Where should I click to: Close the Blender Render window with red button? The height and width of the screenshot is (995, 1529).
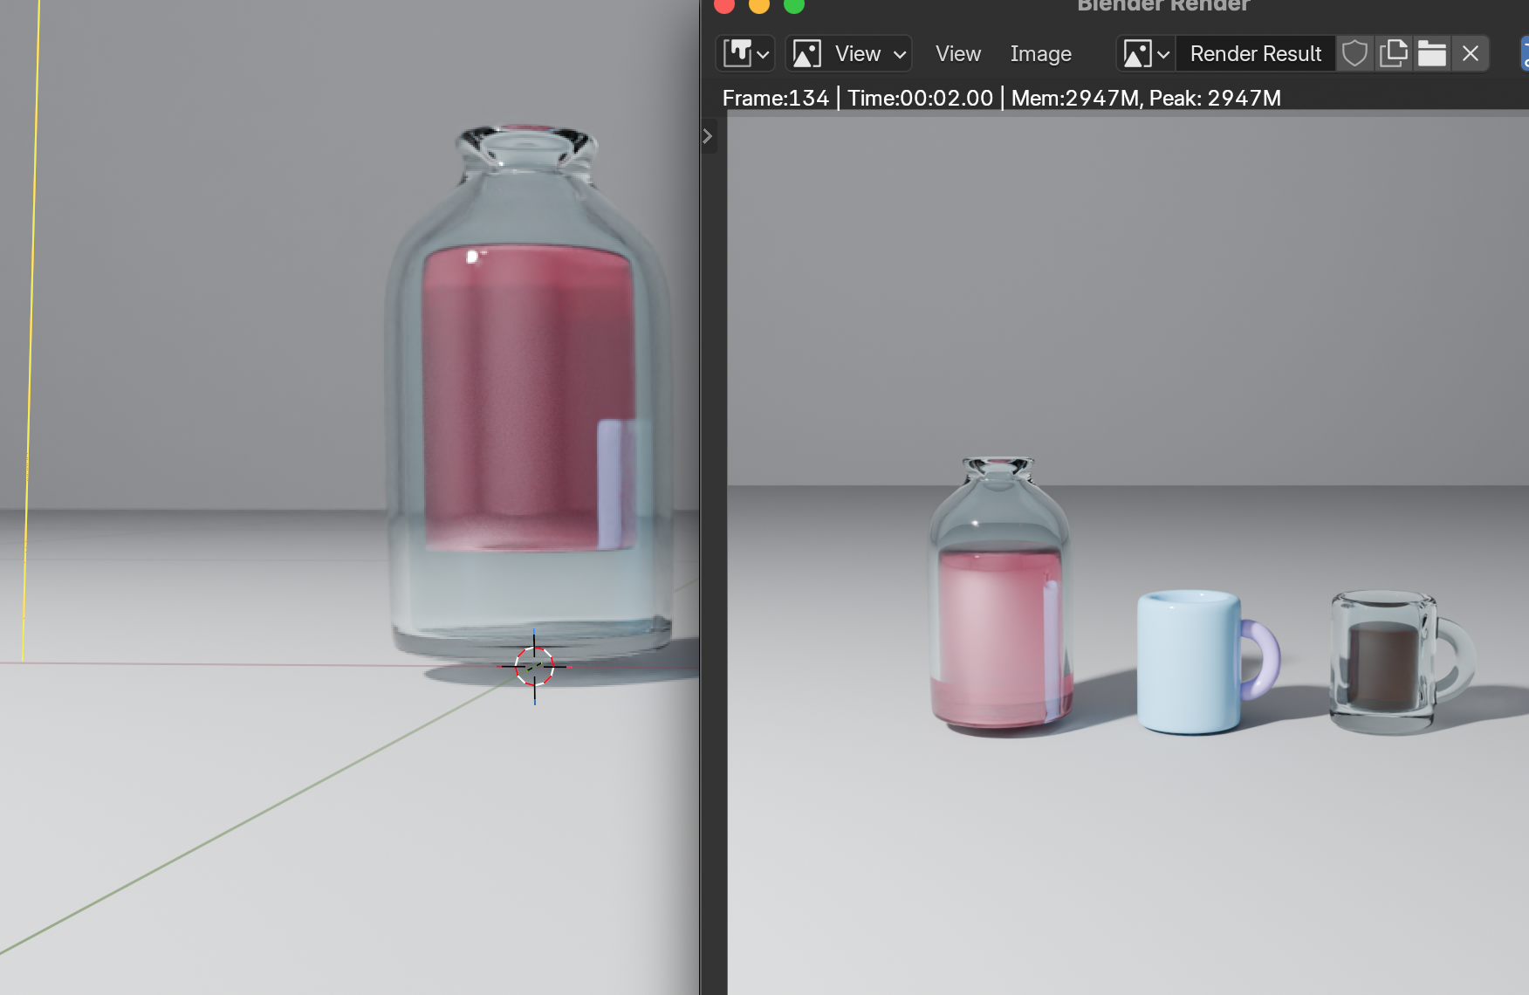[x=724, y=4]
